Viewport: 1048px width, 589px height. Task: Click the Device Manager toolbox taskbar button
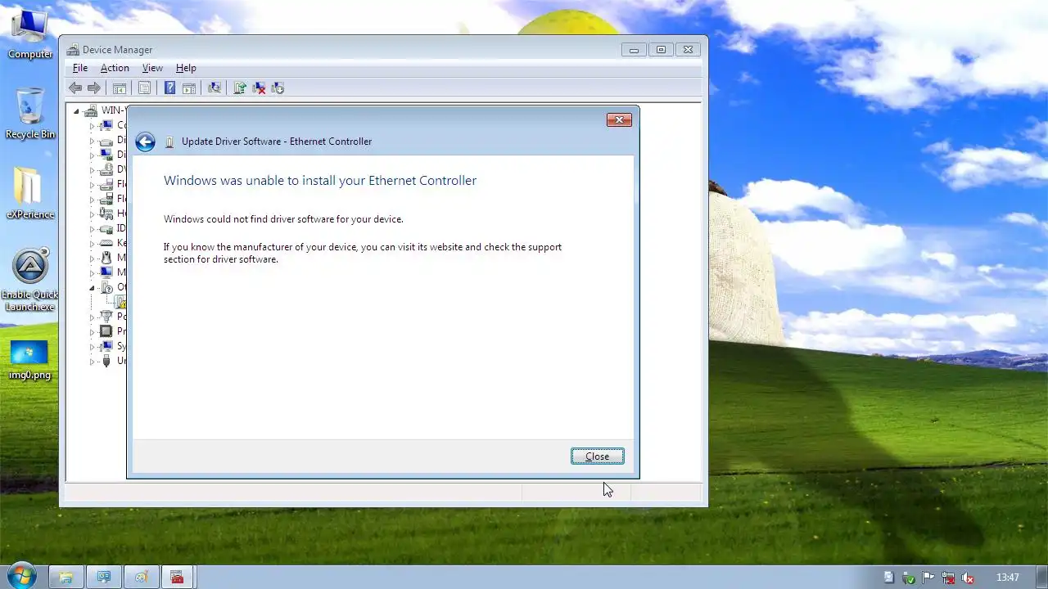(x=178, y=577)
